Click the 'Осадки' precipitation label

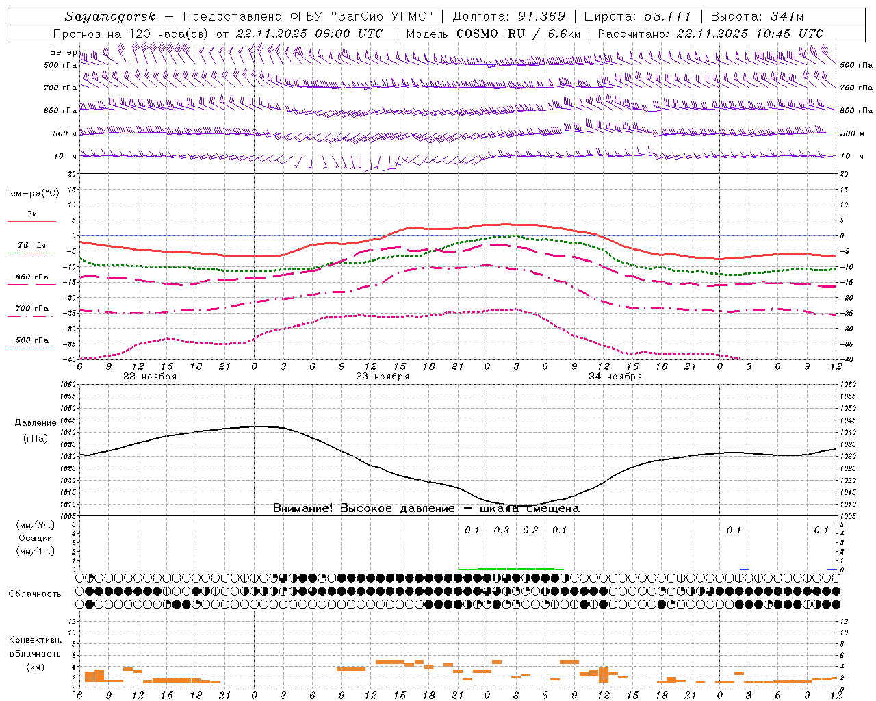(36, 538)
